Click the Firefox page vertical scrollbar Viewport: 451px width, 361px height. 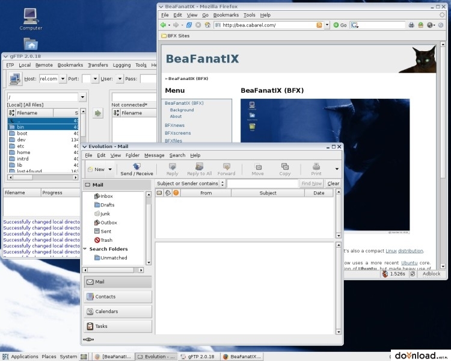tap(443, 155)
